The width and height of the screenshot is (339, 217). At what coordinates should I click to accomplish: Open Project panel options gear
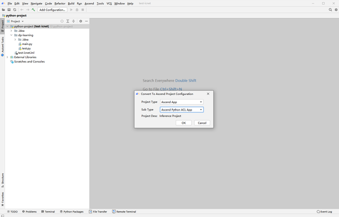pyautogui.click(x=81, y=21)
